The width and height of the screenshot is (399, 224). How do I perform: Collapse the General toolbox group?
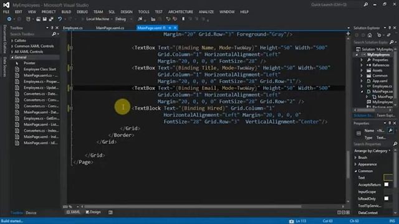tap(12, 57)
